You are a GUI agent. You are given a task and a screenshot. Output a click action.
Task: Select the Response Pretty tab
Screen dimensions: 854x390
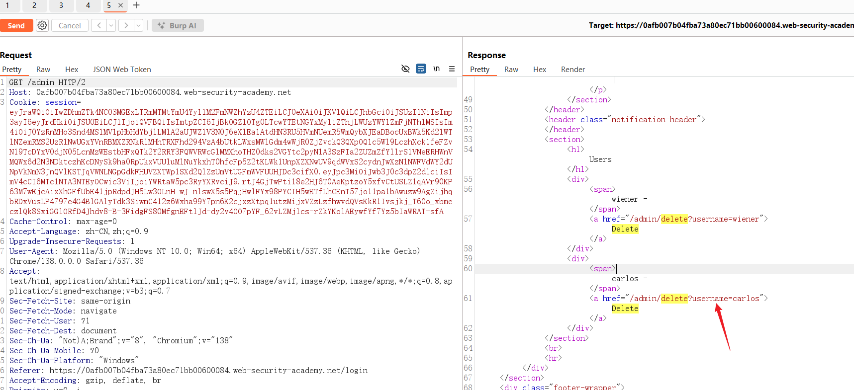click(480, 70)
